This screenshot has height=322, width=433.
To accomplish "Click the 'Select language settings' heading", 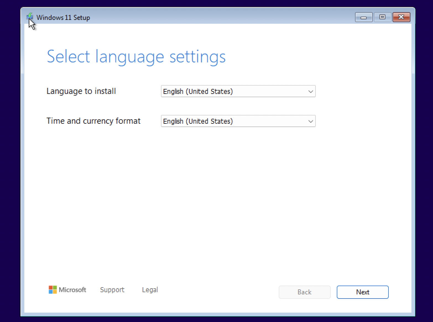I will pos(136,57).
